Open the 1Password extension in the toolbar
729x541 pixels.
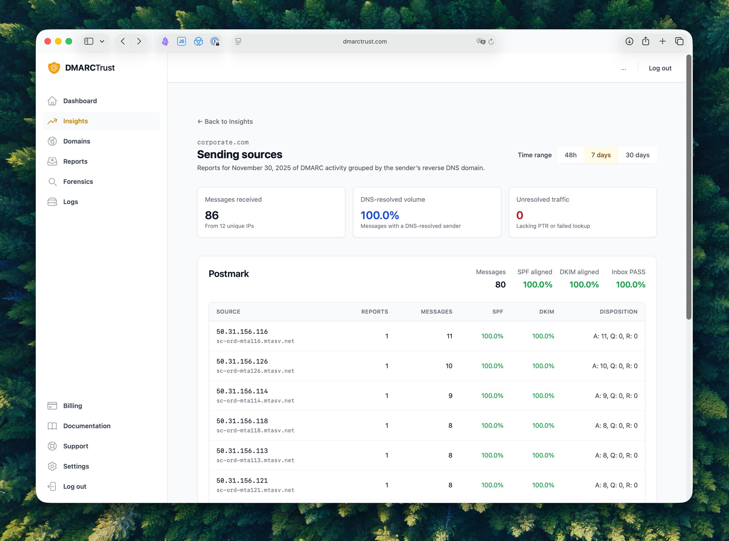pyautogui.click(x=215, y=41)
